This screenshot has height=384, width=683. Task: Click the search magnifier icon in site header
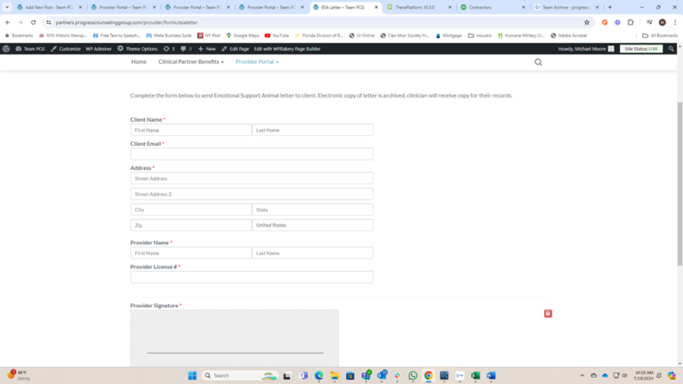[x=538, y=62]
